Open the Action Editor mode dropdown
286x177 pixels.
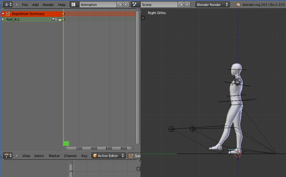click(x=109, y=155)
